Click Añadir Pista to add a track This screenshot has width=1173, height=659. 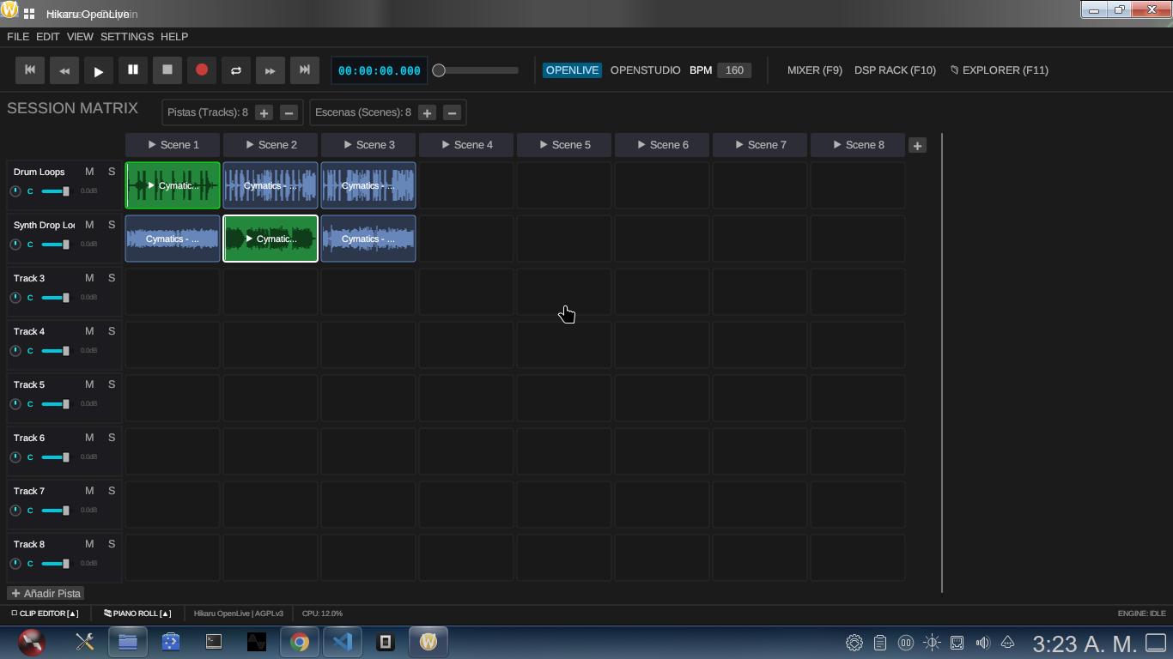point(46,593)
